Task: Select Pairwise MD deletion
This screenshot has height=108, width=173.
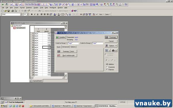Action: click(107, 69)
